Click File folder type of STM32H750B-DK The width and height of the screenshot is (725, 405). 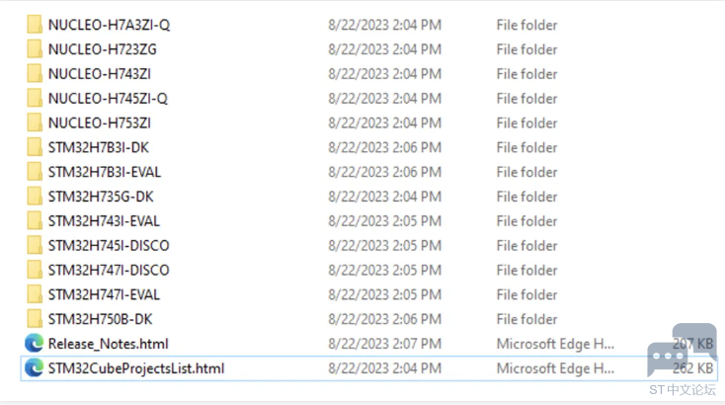pos(526,319)
